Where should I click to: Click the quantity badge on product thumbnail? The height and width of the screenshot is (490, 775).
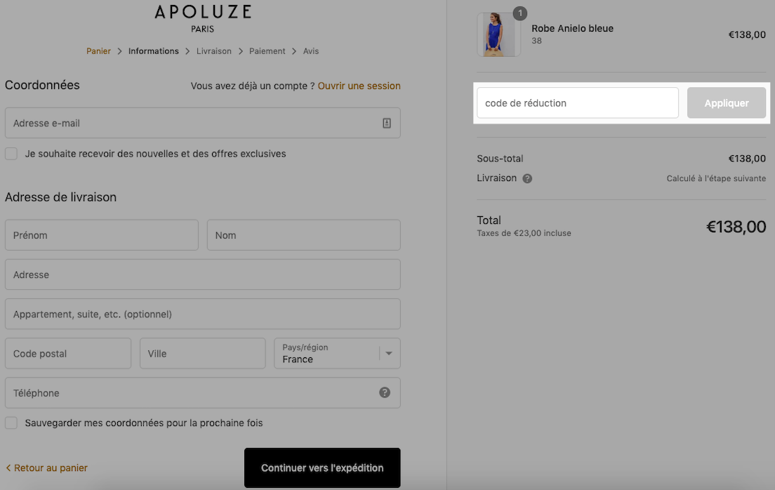519,13
